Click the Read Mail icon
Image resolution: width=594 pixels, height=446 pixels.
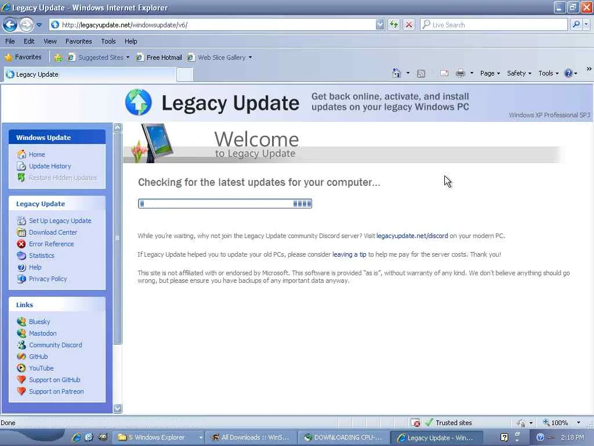(x=444, y=73)
